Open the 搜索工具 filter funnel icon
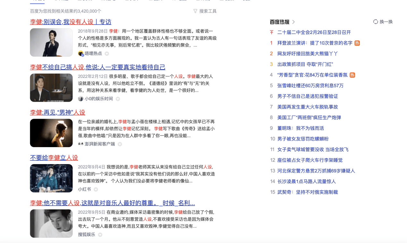407x243 pixels. [195, 11]
